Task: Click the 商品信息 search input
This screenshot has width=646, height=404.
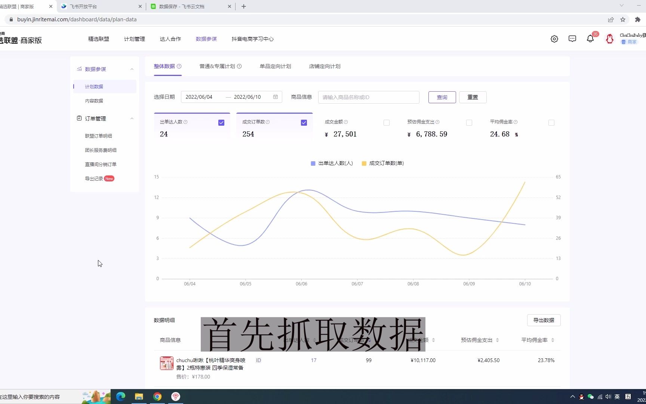Action: point(369,97)
